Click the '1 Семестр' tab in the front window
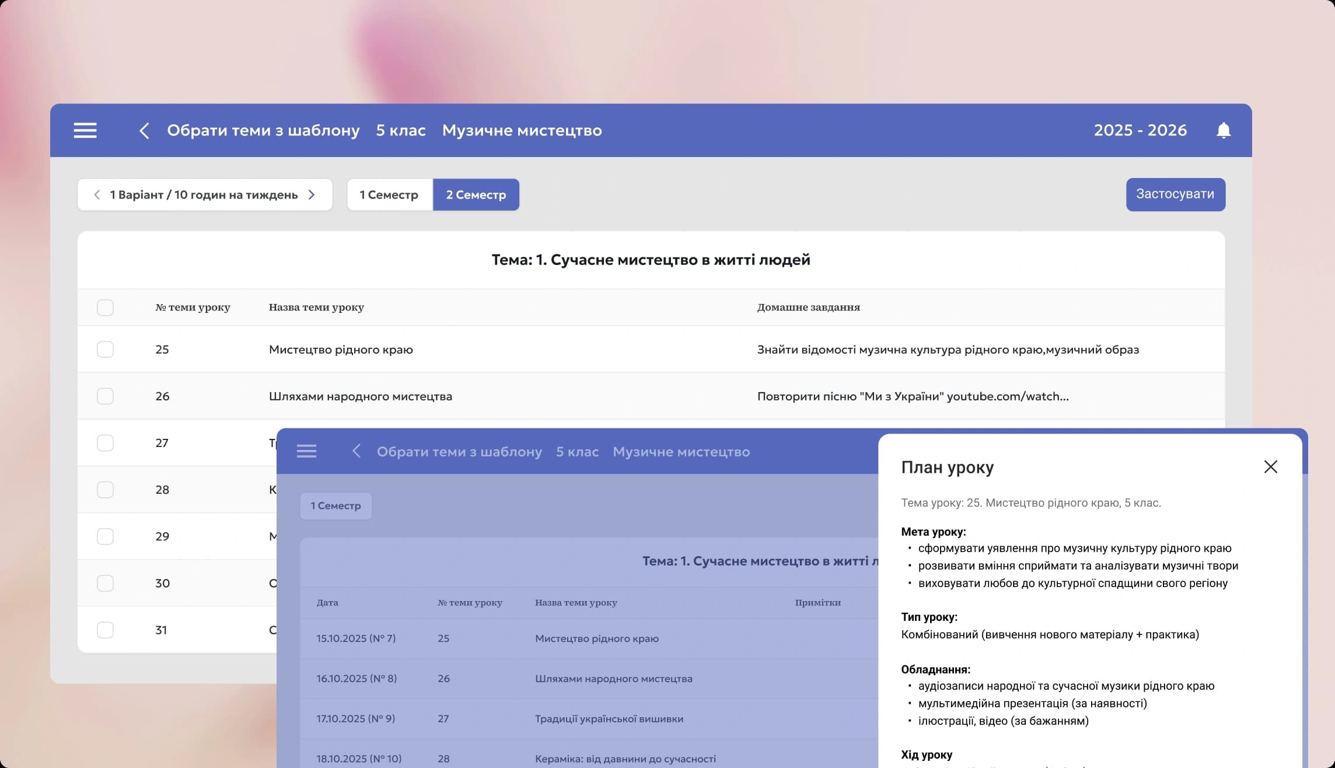 336,505
